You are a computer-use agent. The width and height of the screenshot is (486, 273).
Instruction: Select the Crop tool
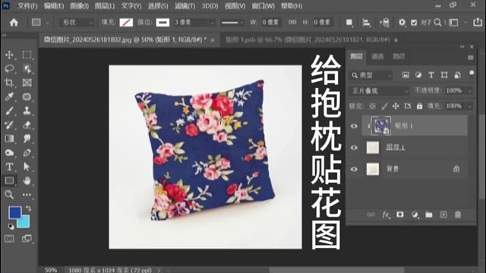coord(9,83)
